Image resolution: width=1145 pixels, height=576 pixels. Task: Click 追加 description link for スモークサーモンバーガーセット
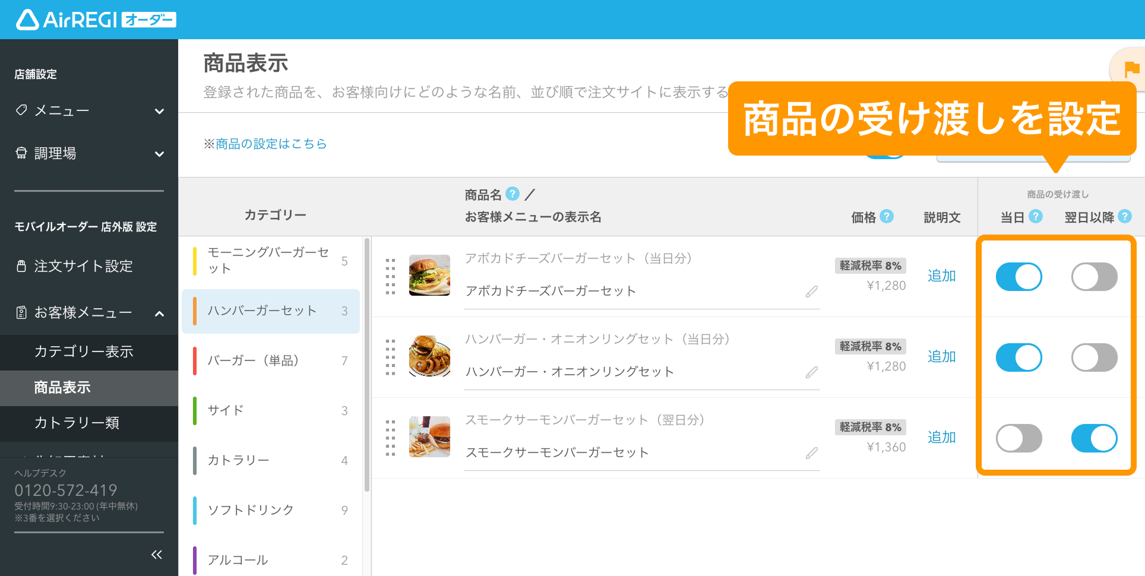(942, 438)
